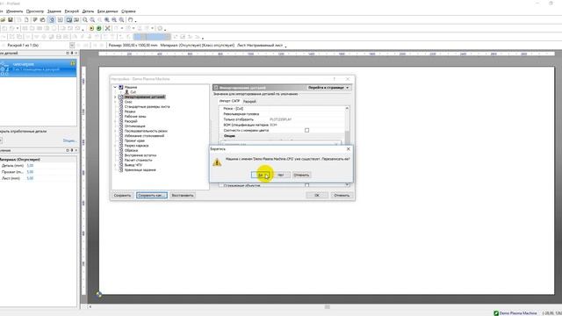Confirm overwrite with the 'Да' button
Image resolution: width=562 pixels, height=316 pixels.
pyautogui.click(x=261, y=176)
